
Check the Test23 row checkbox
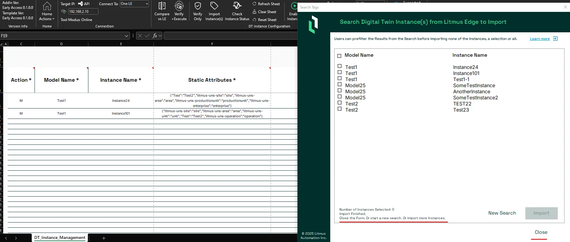339,109
